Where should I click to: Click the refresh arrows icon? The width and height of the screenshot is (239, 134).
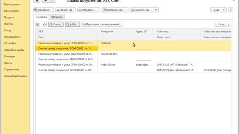point(44,24)
